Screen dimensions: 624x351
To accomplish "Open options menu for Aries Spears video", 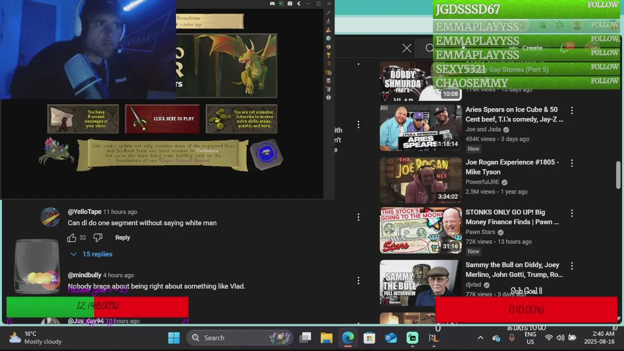I will click(x=572, y=111).
